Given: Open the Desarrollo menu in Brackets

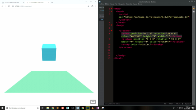Looking at the screenshot, I should tap(129, 4).
